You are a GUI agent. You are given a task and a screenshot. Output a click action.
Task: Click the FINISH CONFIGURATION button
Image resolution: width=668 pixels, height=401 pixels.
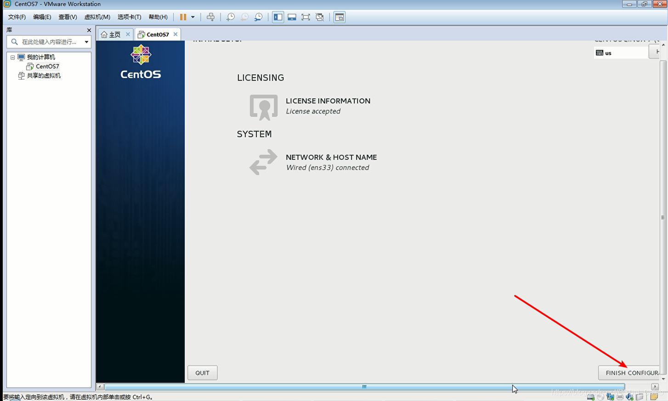[x=629, y=373]
